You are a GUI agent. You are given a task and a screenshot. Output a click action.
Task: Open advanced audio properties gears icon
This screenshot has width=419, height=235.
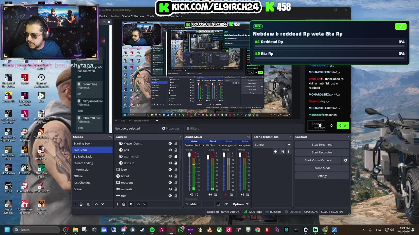[226, 204]
